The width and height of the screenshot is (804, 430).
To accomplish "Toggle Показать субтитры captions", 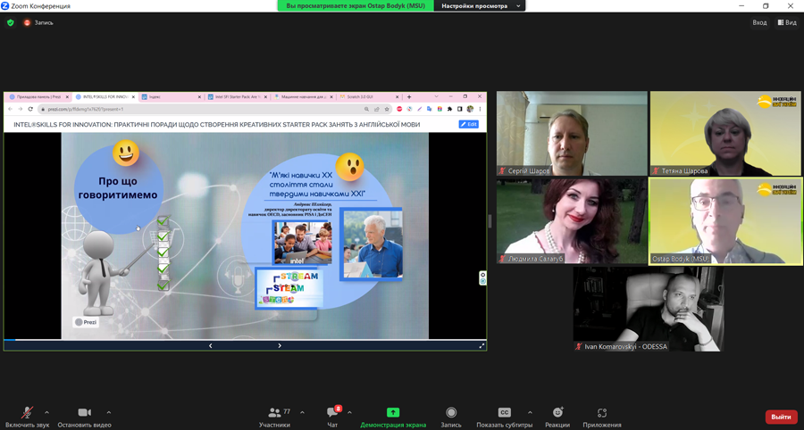I will [x=504, y=412].
